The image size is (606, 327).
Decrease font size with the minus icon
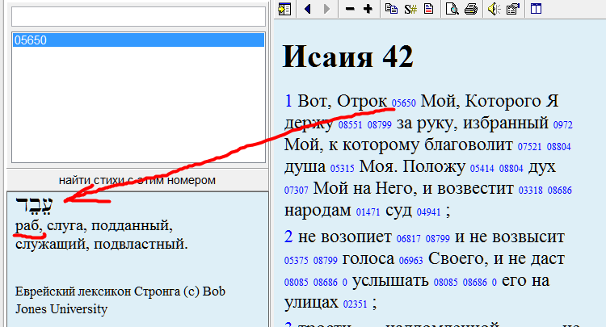[350, 9]
